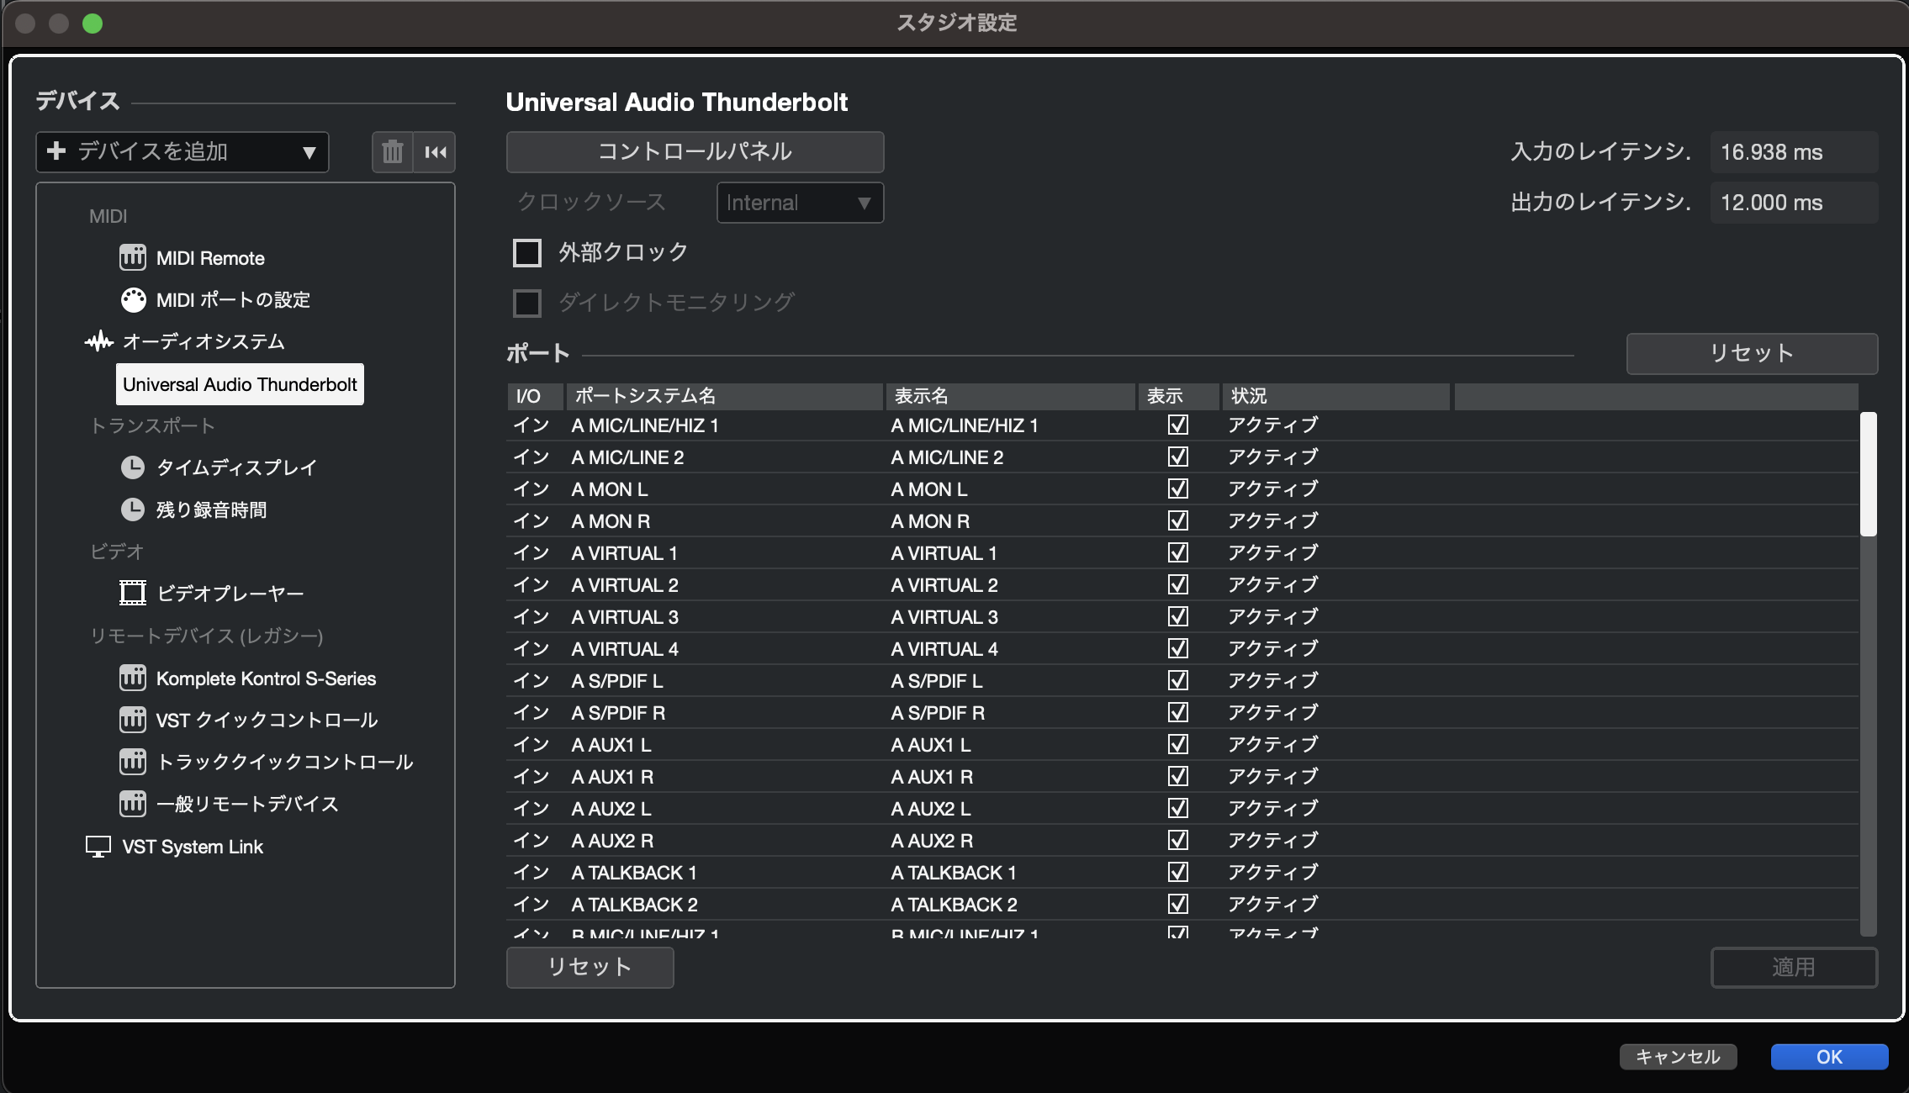Image resolution: width=1909 pixels, height=1093 pixels.
Task: Click the VST System Link monitor icon
Action: click(98, 847)
